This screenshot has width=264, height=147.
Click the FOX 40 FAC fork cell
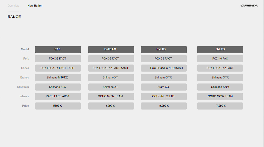click(220, 59)
